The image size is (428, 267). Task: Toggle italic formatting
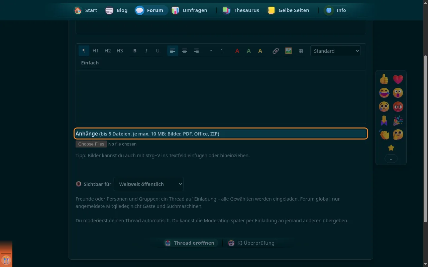click(x=146, y=51)
